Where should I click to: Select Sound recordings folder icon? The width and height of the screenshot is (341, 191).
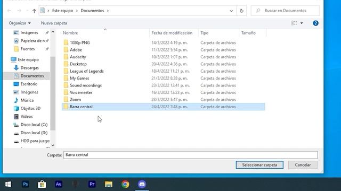pyautogui.click(x=66, y=85)
